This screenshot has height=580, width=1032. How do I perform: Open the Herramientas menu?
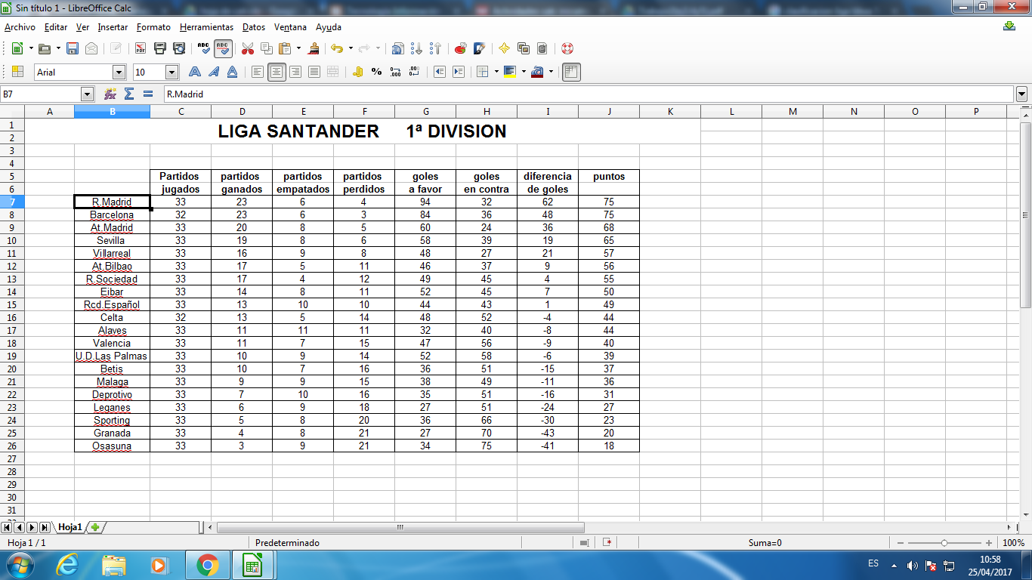click(207, 27)
